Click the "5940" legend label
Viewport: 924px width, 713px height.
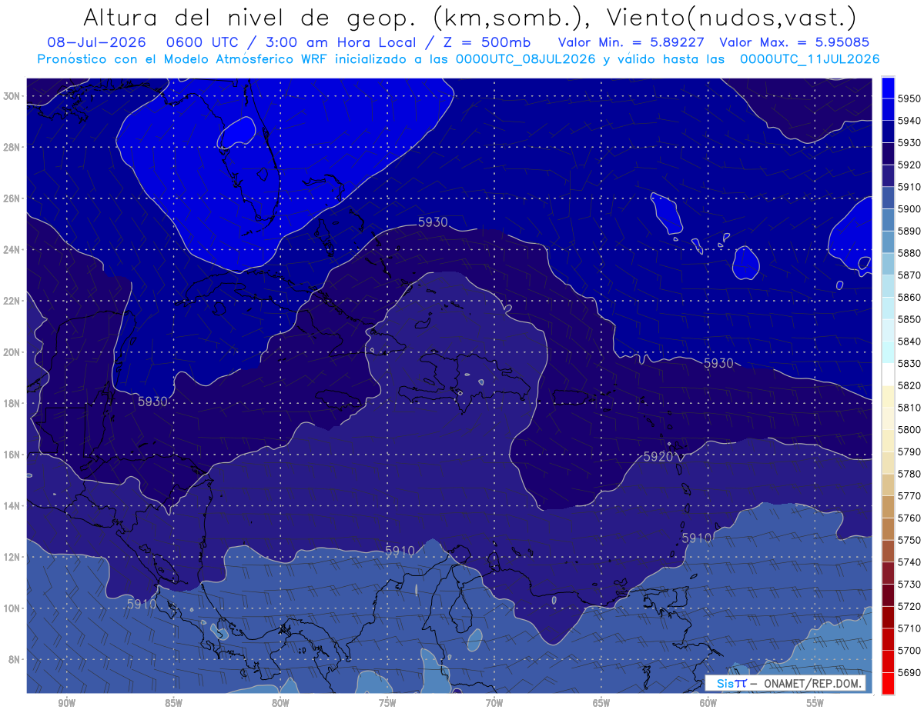coord(909,121)
